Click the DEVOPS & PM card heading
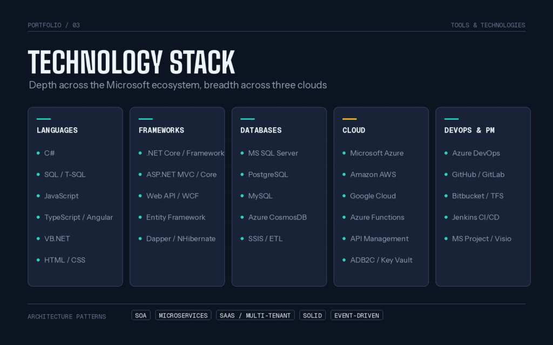The width and height of the screenshot is (553, 345). pyautogui.click(x=469, y=130)
